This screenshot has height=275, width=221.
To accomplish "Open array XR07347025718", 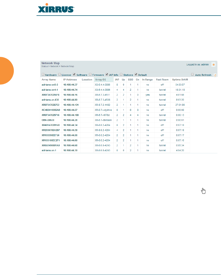I will [50, 115].
